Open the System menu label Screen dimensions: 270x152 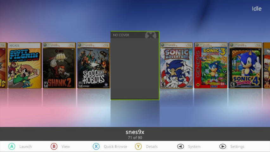coord(194,147)
